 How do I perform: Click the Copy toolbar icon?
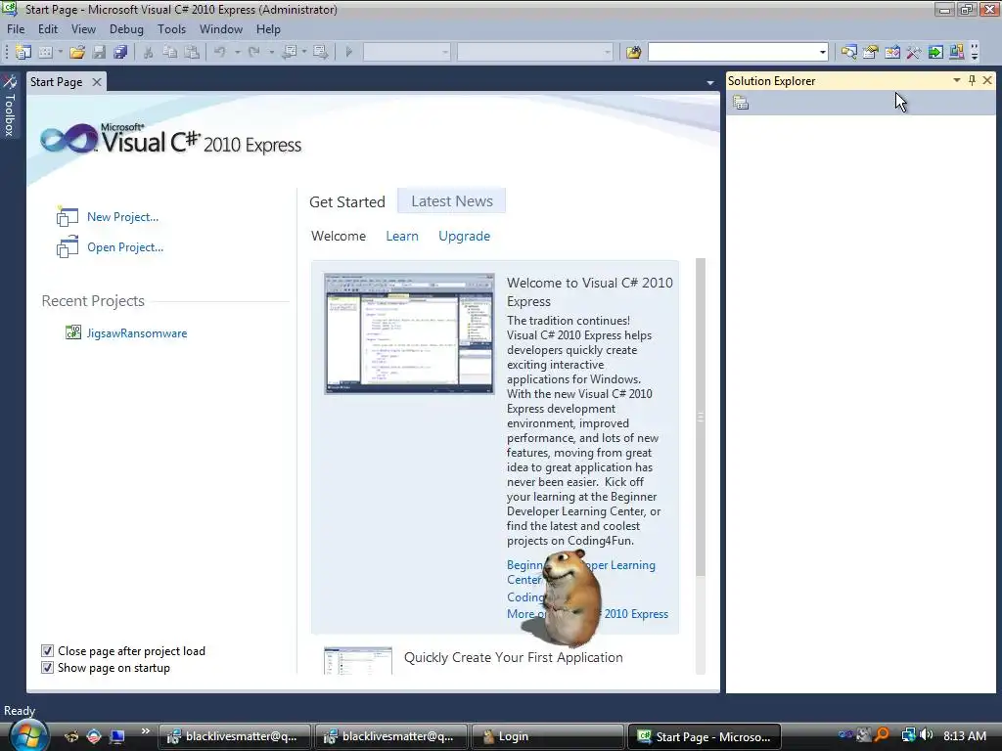[x=170, y=52]
